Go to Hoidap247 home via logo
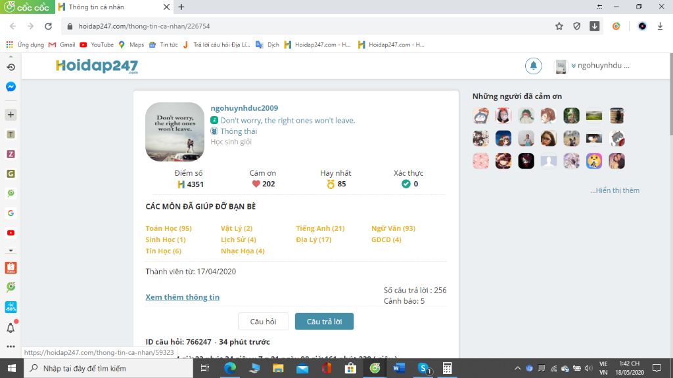Viewport: 673px width, 378px height. [x=97, y=66]
